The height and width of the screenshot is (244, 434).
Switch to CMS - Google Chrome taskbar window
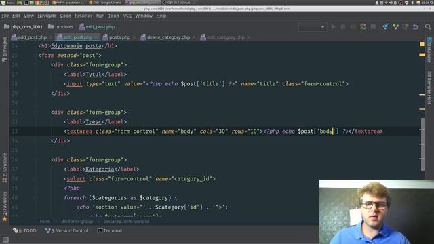105,3
